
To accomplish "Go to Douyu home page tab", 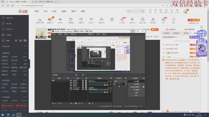I will (x=37, y=11).
